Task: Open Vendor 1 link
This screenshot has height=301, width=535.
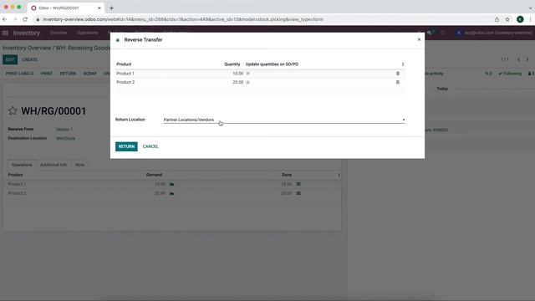Action: 64,130
